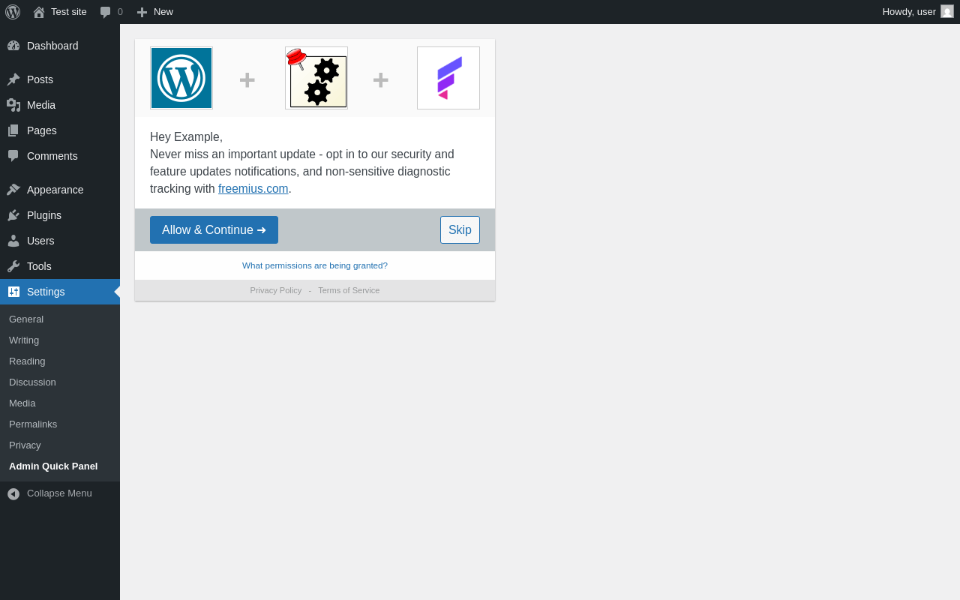Click the WordPress logo in admin bar
Image resolution: width=960 pixels, height=600 pixels.
tap(13, 12)
